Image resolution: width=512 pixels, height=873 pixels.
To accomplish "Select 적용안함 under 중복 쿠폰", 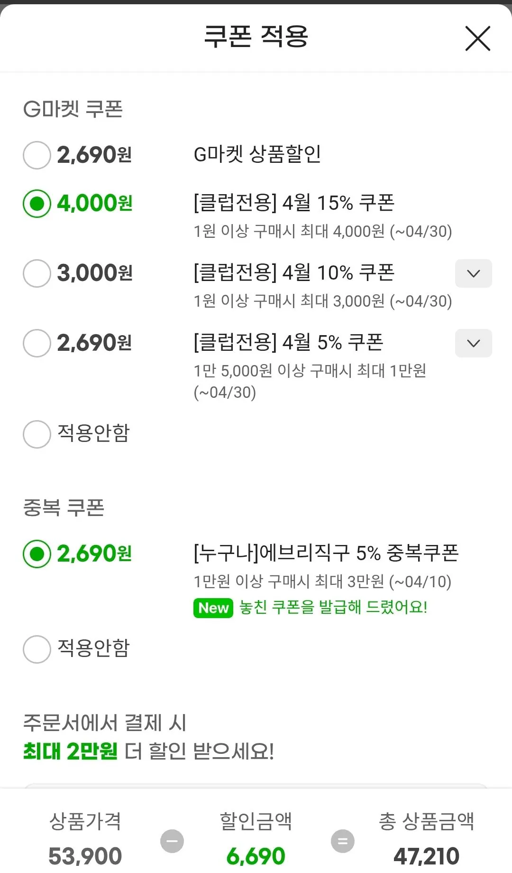I will [37, 649].
